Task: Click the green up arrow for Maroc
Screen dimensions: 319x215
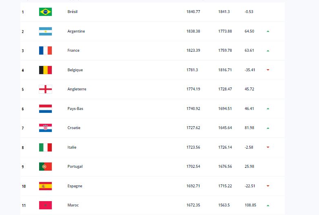Action: pos(268,206)
